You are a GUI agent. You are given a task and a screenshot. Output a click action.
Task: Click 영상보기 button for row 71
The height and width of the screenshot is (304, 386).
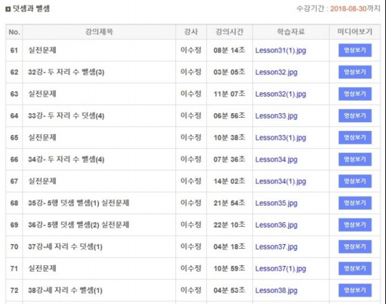tap(355, 268)
